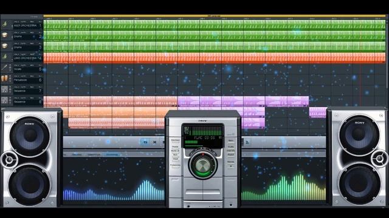This screenshot has width=389, height=218.
Task: Open the FX menu of track 2 Drums
Action: coord(40,33)
